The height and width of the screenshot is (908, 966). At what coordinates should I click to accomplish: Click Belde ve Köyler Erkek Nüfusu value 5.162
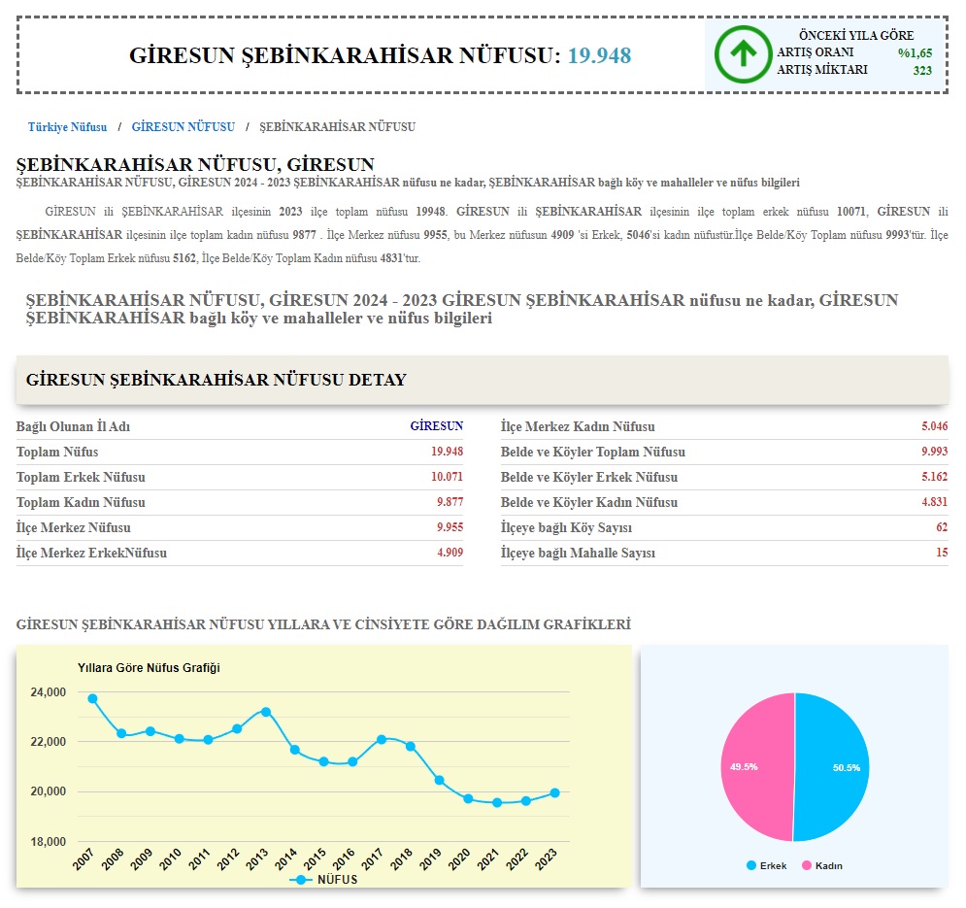[x=935, y=477]
